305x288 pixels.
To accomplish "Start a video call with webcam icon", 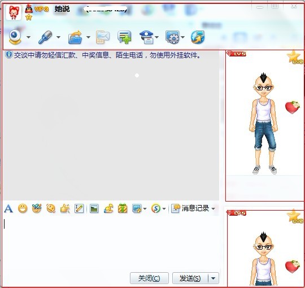I will point(15,37).
